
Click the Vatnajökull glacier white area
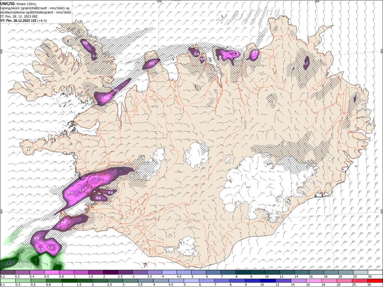click(263, 185)
